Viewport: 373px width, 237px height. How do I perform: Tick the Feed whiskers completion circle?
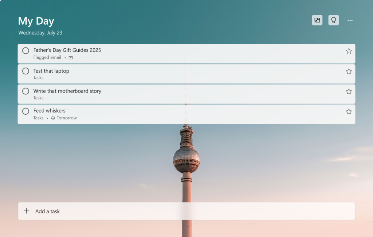click(x=25, y=111)
